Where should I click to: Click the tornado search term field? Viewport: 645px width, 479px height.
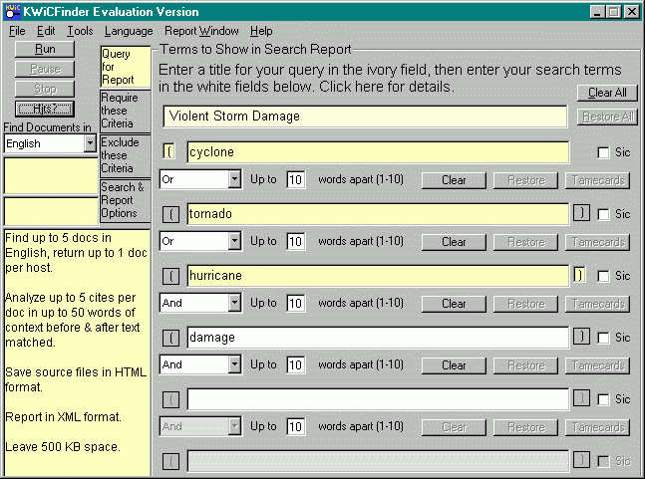tap(378, 214)
